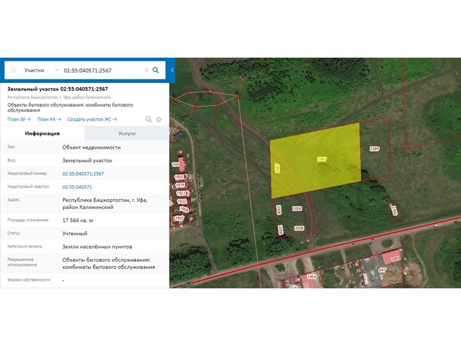
Task: Collapse the side panel with blue arrow
Action: point(172,70)
